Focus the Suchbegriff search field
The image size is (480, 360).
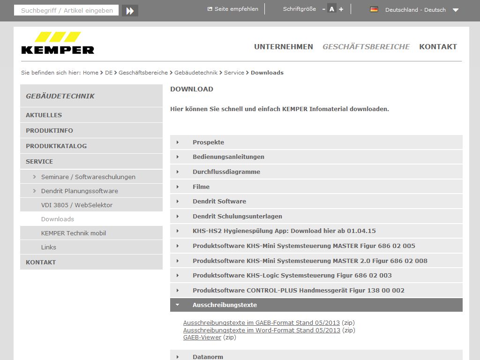tap(67, 10)
